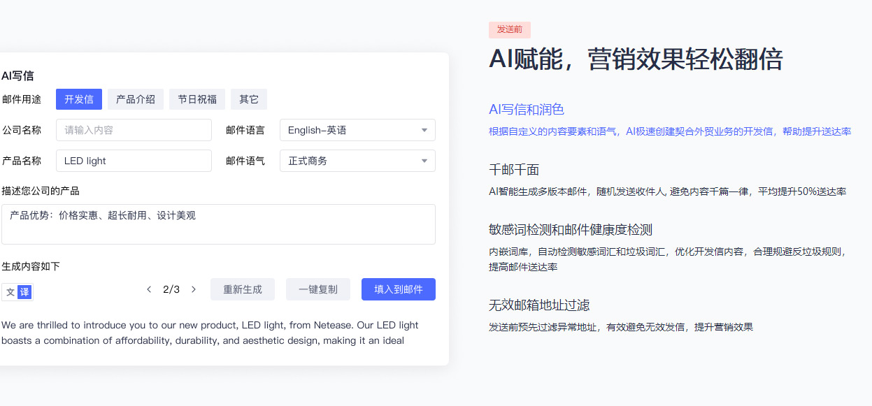Select 开发信 as the email purpose
872x406 pixels.
(x=79, y=99)
